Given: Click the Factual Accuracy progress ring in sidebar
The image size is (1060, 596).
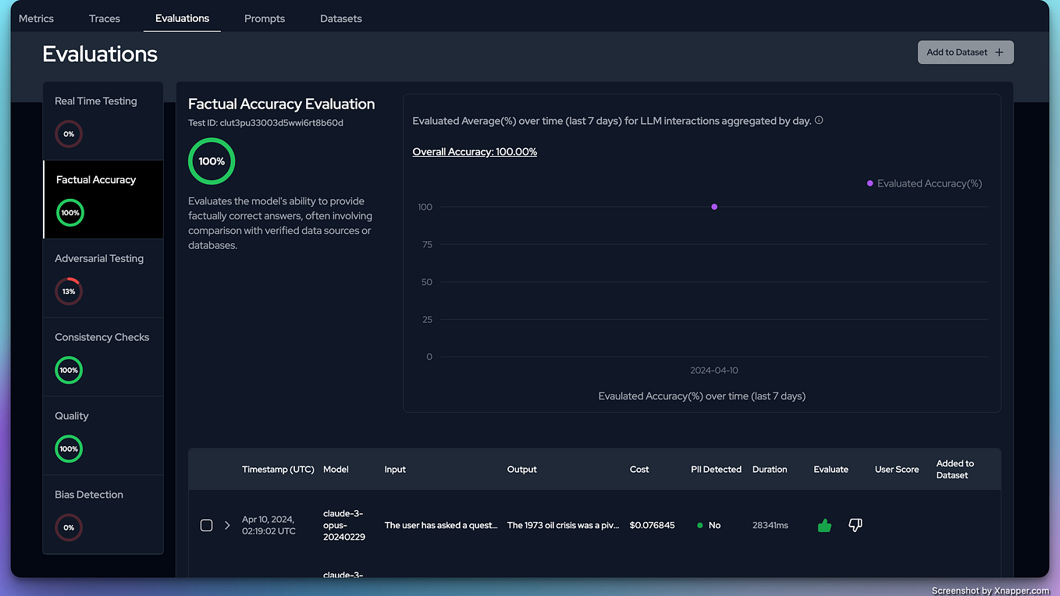Looking at the screenshot, I should [x=69, y=212].
